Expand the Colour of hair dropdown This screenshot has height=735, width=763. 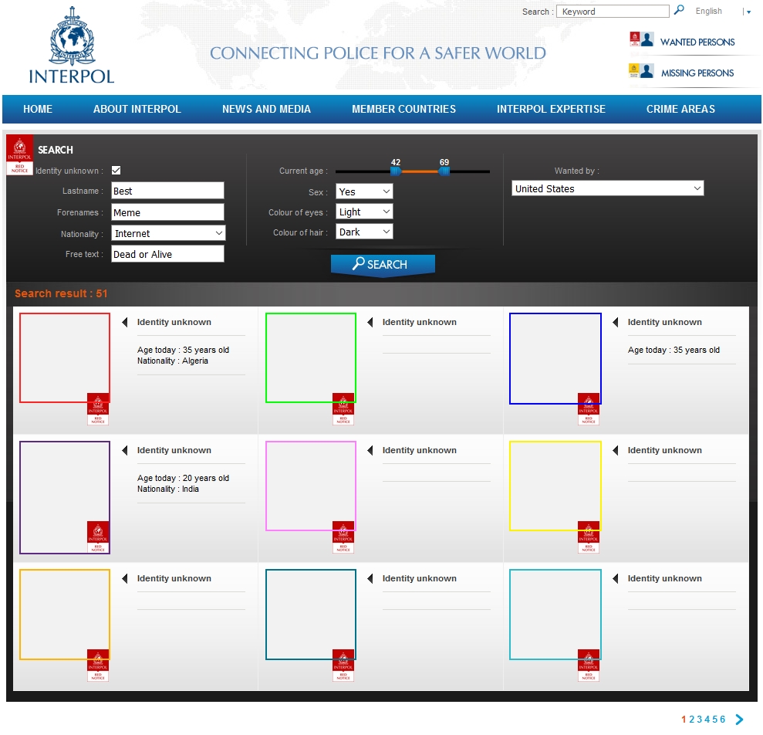click(x=364, y=232)
